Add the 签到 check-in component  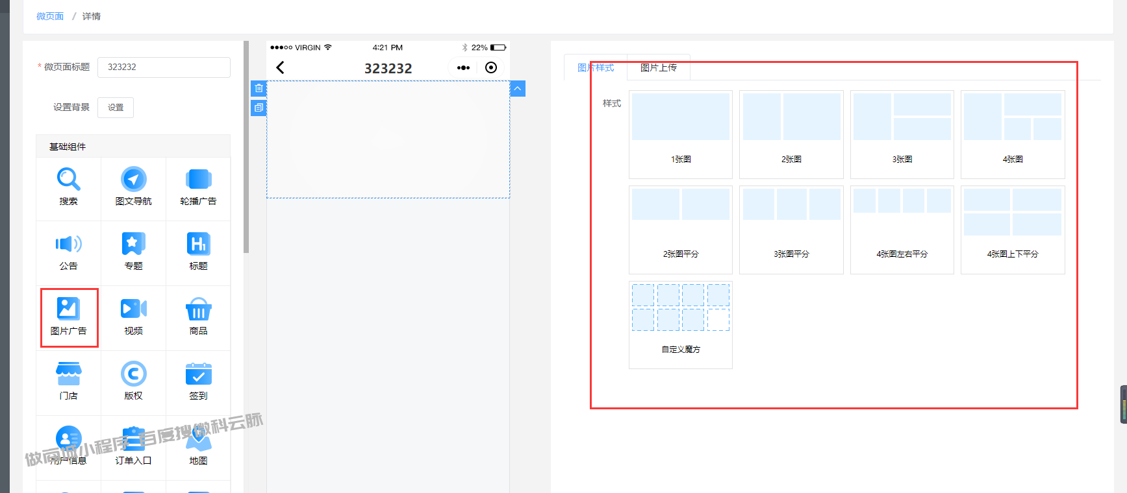(x=198, y=383)
